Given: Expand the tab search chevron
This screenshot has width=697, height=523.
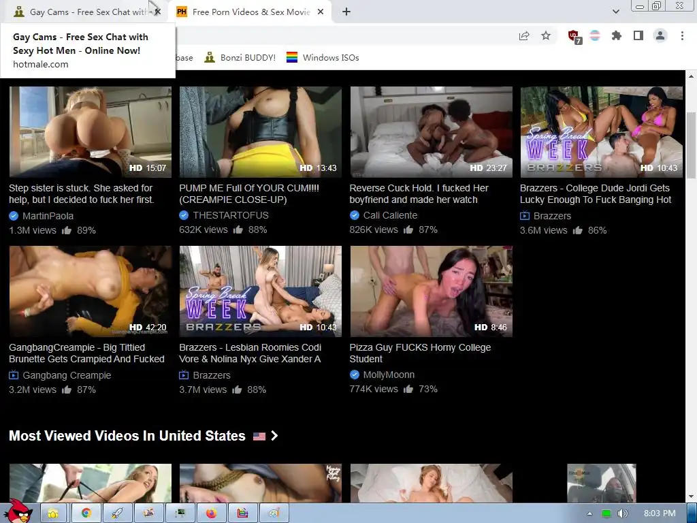Looking at the screenshot, I should point(615,12).
